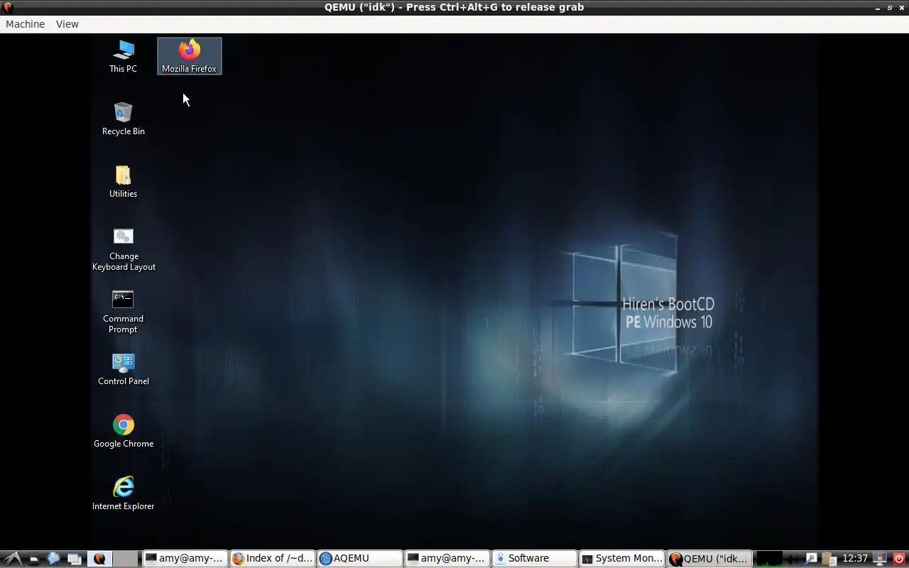Viewport: 909px width, 568px height.
Task: Open the magnifier tray icon
Action: (x=810, y=559)
